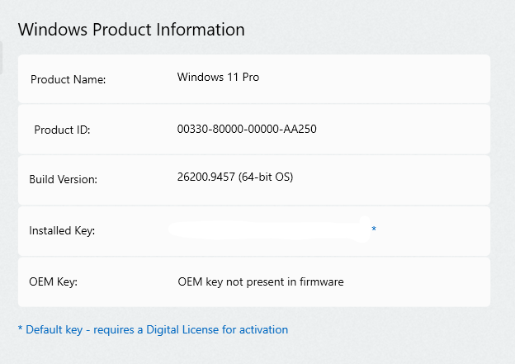The height and width of the screenshot is (364, 515).
Task: Click the redacted installed key field
Action: [x=269, y=229]
